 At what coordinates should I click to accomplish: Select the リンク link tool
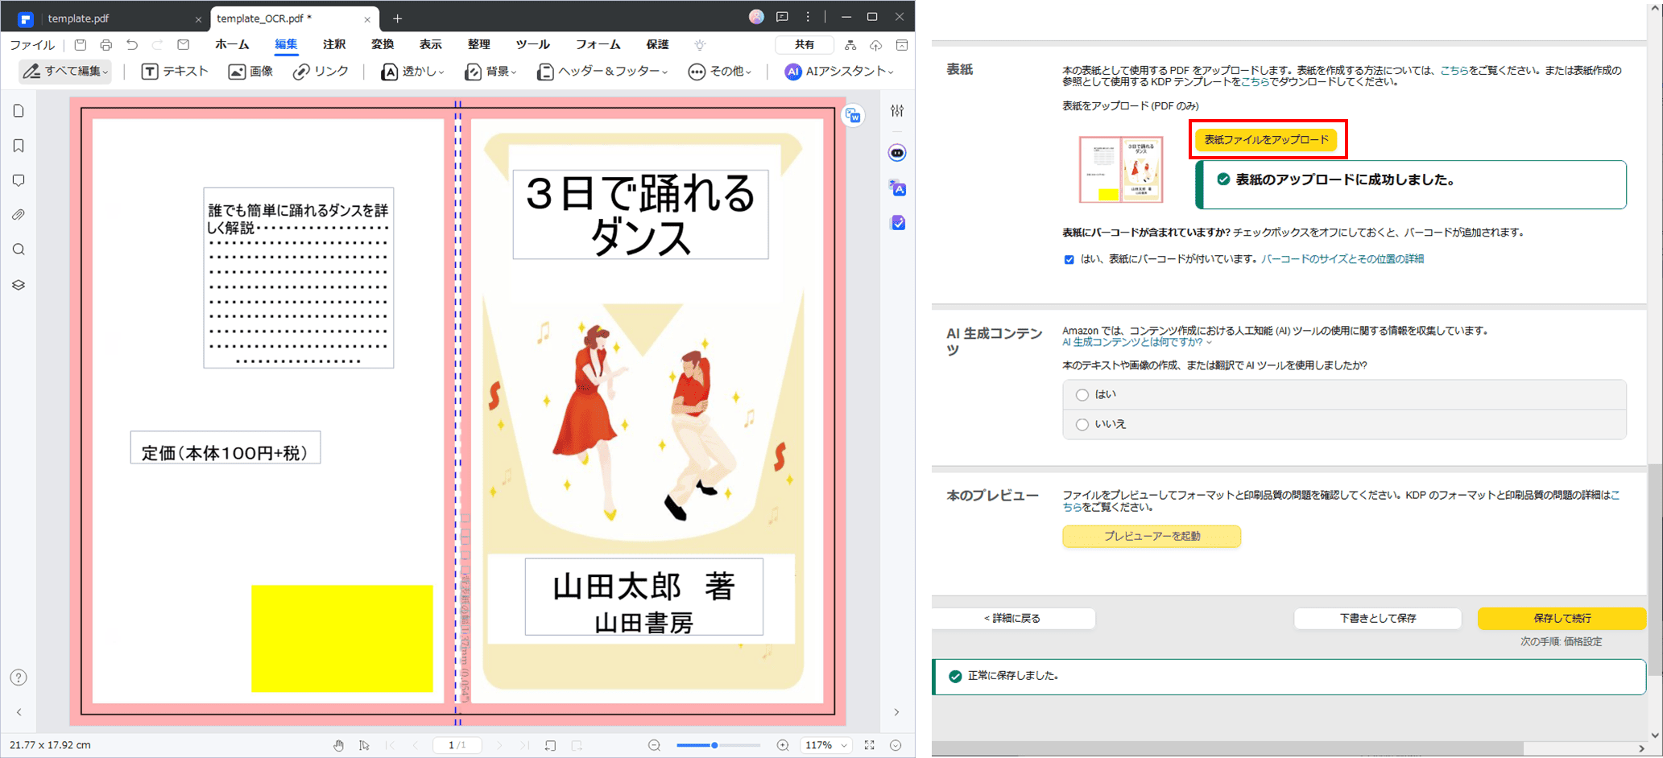[x=321, y=72]
